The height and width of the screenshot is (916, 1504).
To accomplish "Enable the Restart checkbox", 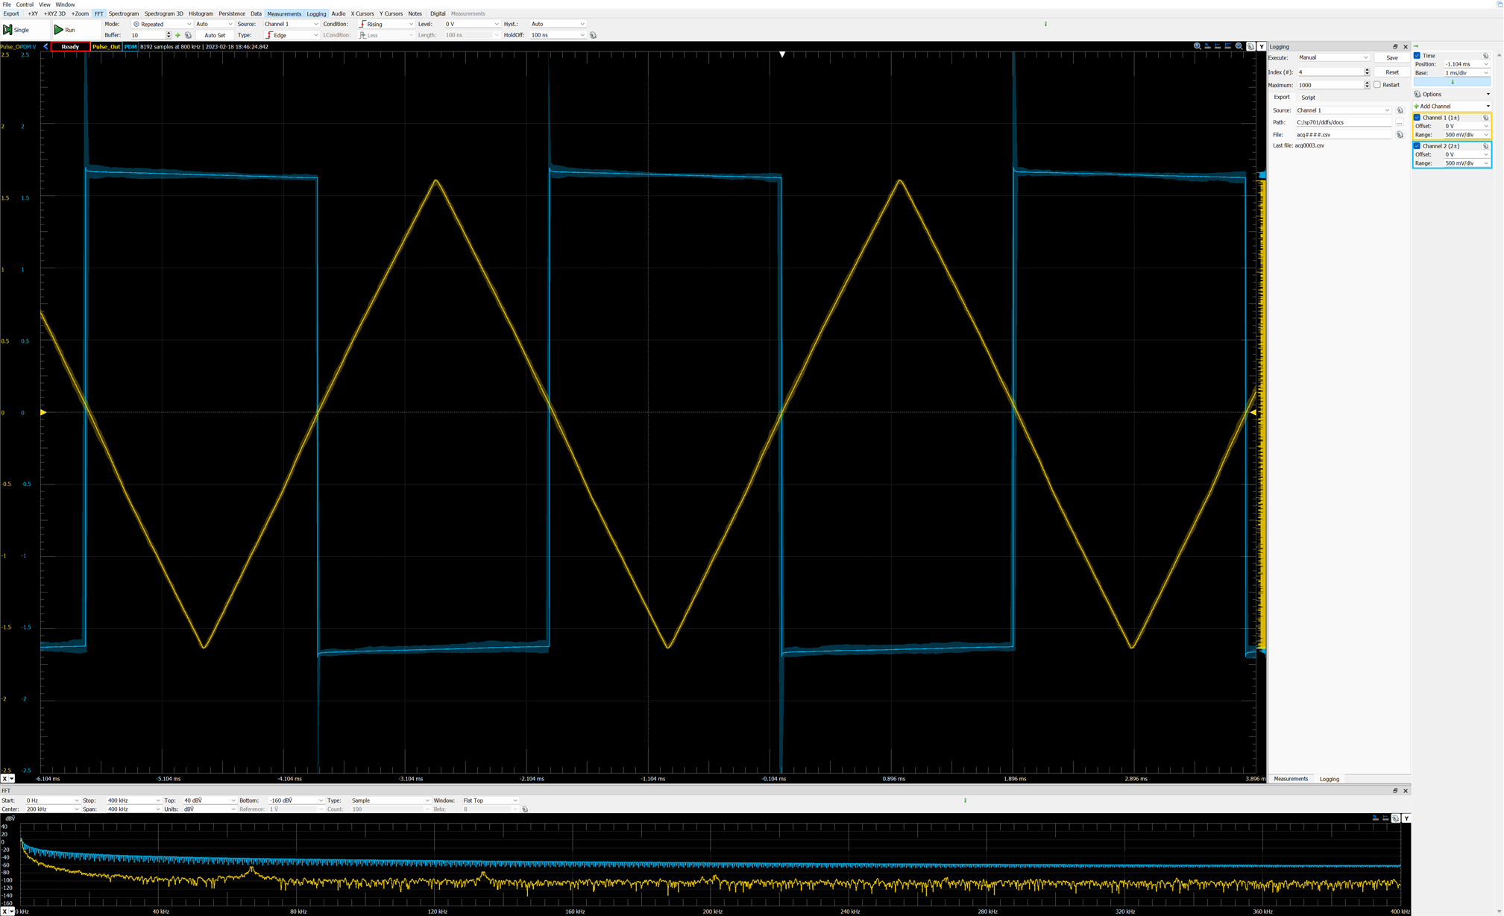I will (x=1377, y=85).
